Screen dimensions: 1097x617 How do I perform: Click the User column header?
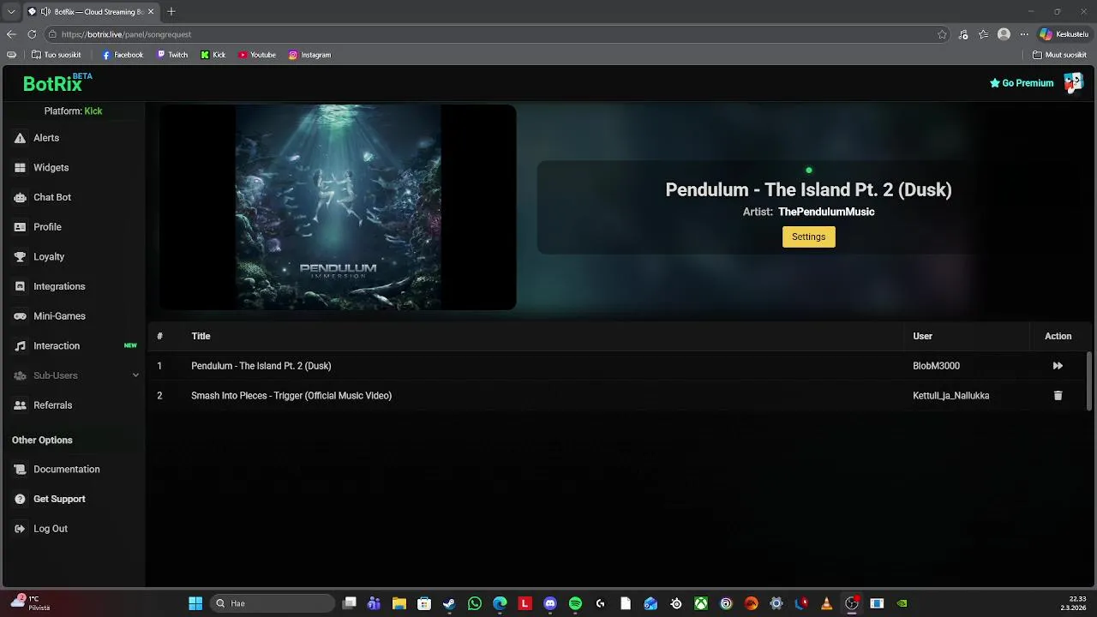point(922,336)
